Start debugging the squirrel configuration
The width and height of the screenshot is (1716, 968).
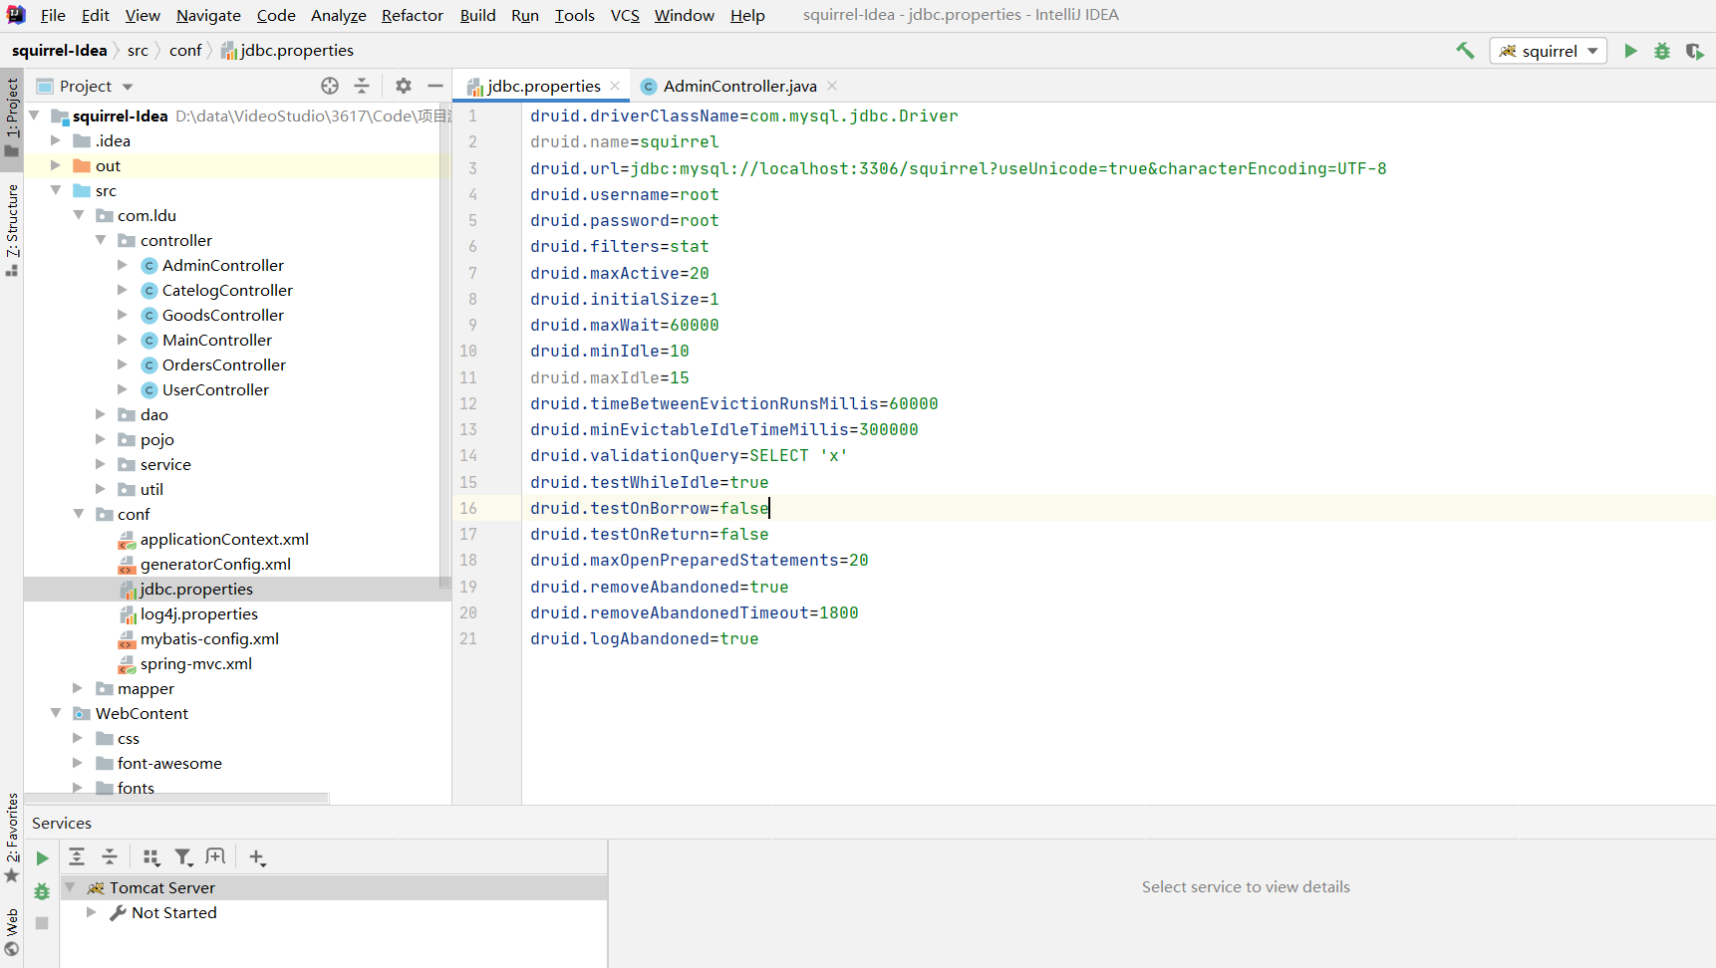pos(1662,51)
